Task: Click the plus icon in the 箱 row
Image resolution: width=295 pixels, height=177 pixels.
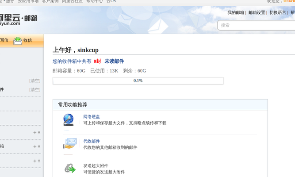Action: tap(35, 146)
